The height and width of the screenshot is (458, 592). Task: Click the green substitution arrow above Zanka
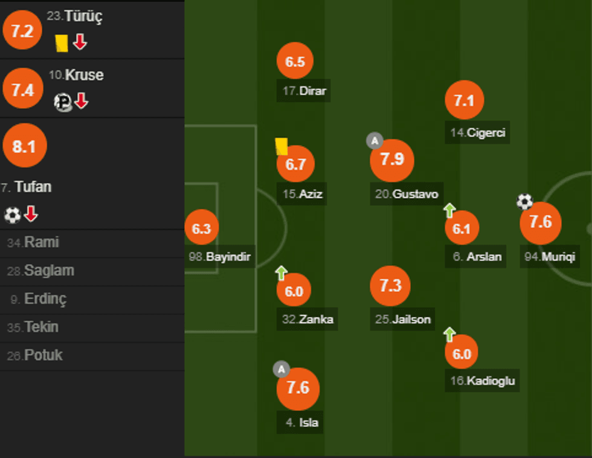click(x=281, y=273)
